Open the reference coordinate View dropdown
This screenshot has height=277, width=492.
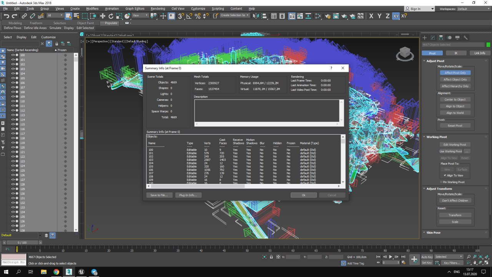click(140, 15)
